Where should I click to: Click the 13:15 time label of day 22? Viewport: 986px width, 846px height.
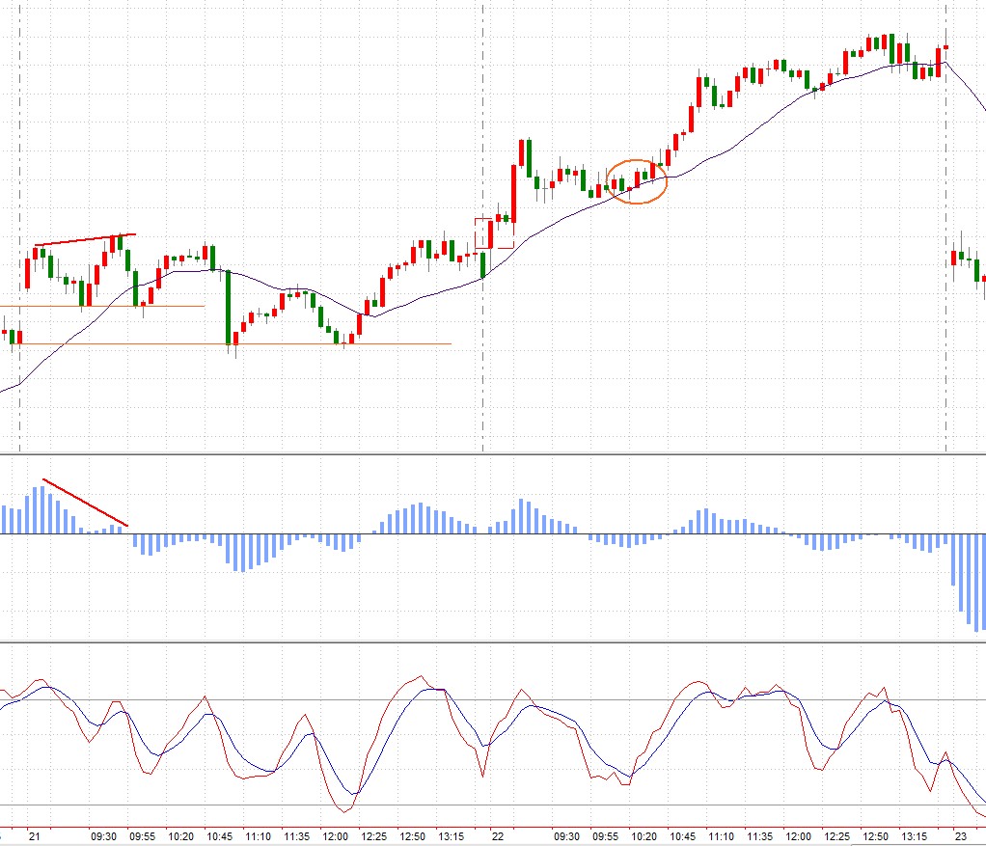click(915, 836)
